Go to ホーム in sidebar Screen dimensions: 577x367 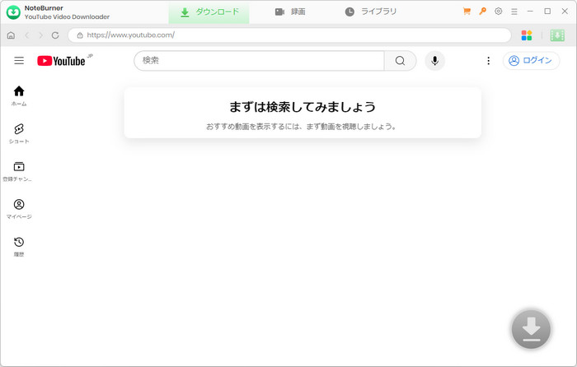click(x=19, y=96)
